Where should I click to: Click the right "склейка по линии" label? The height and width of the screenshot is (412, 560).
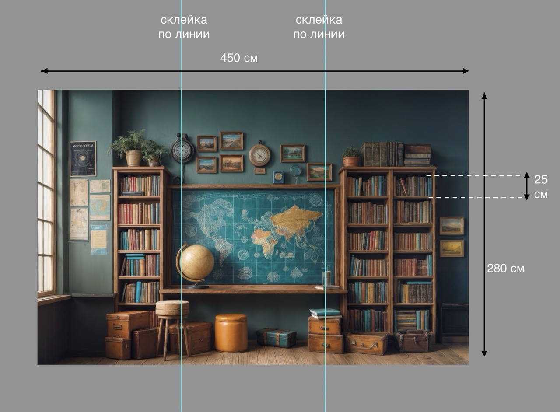(x=318, y=27)
